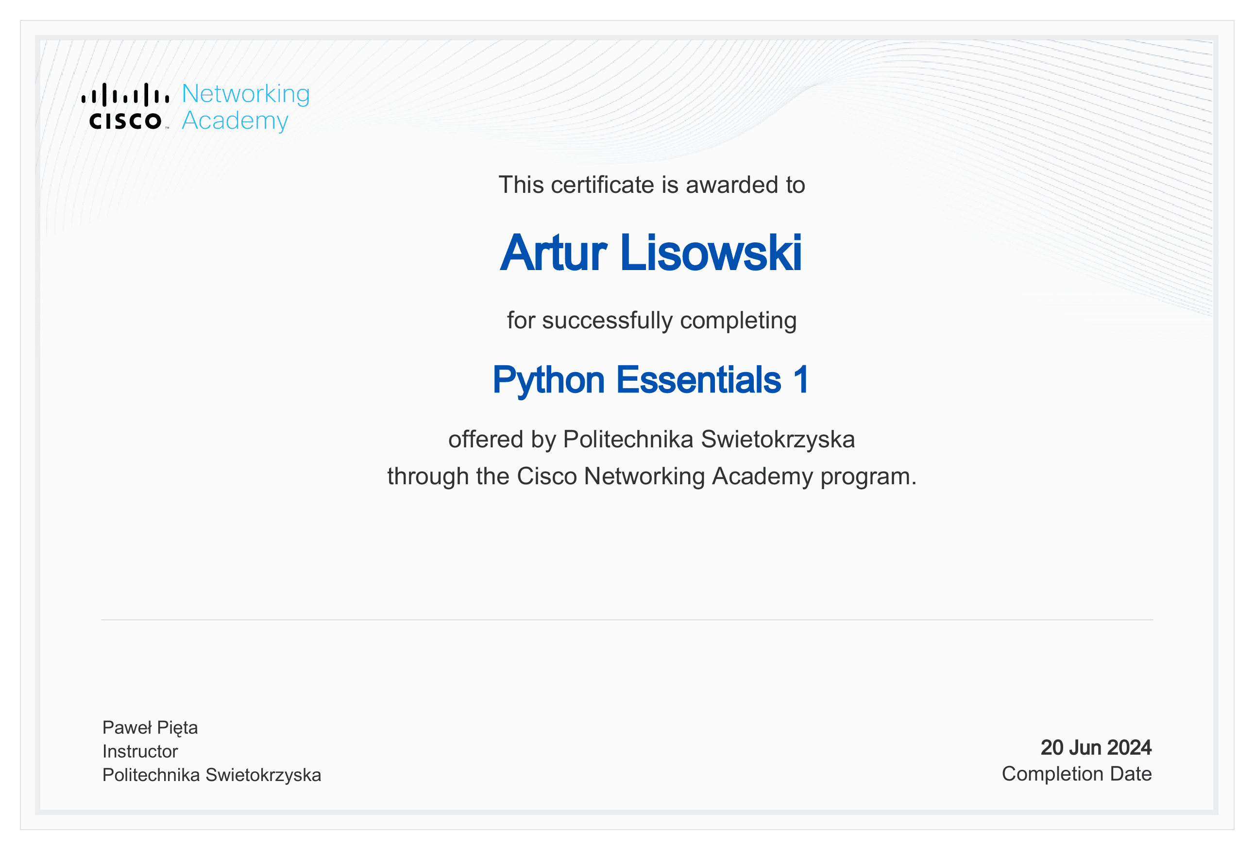Click "through the Cisco Networking Academy program." line
This screenshot has width=1255, height=850.
point(652,476)
